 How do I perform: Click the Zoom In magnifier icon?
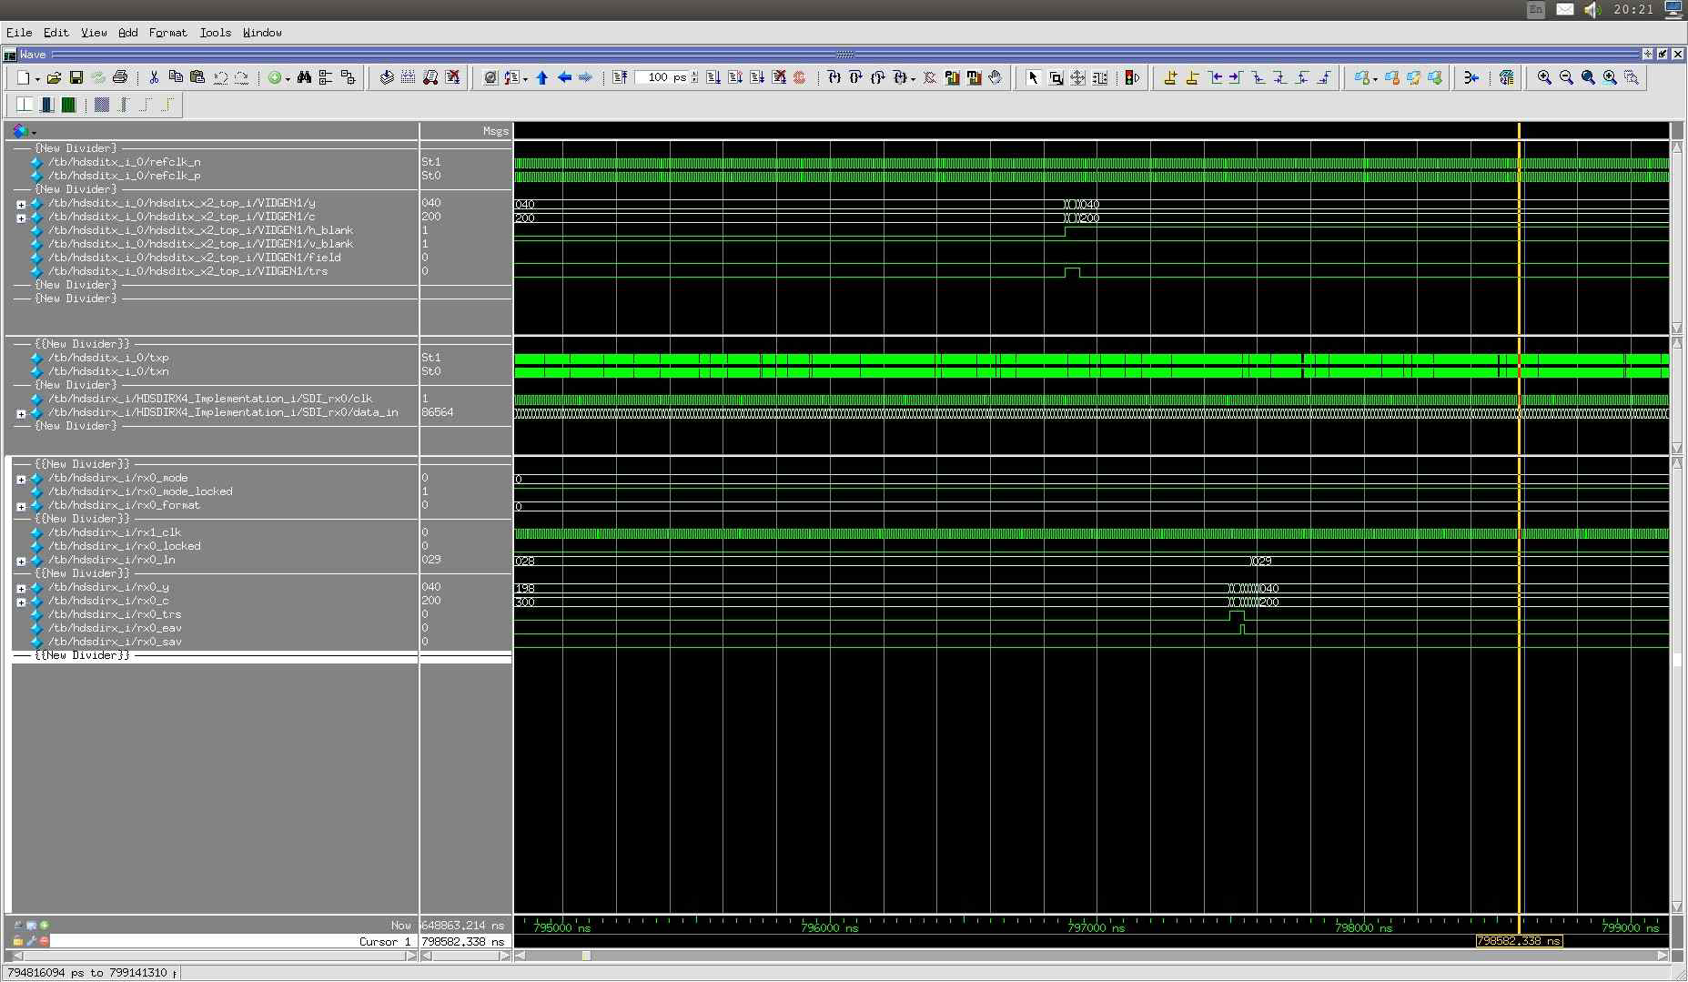coord(1544,78)
